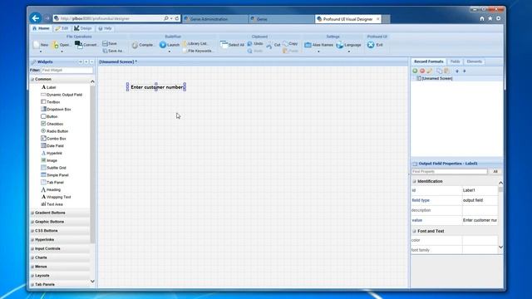The width and height of the screenshot is (532, 299).
Task: Copy the selected widget
Action: coord(290,44)
